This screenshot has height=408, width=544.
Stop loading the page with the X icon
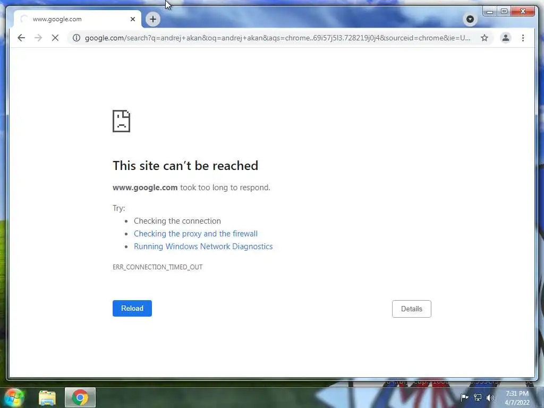[x=55, y=38]
